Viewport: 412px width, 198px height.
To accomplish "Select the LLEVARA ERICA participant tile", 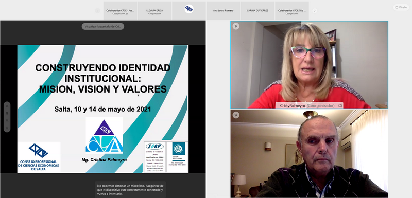I will pyautogui.click(x=154, y=10).
